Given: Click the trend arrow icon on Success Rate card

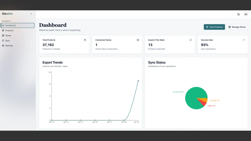Looking at the screenshot, I should point(243,40).
